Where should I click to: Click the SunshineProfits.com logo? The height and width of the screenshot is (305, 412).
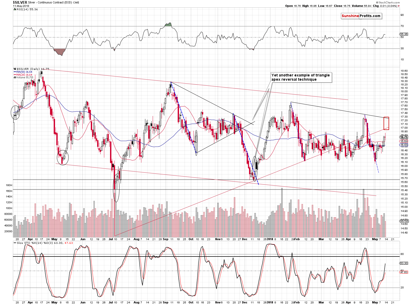tap(361, 16)
